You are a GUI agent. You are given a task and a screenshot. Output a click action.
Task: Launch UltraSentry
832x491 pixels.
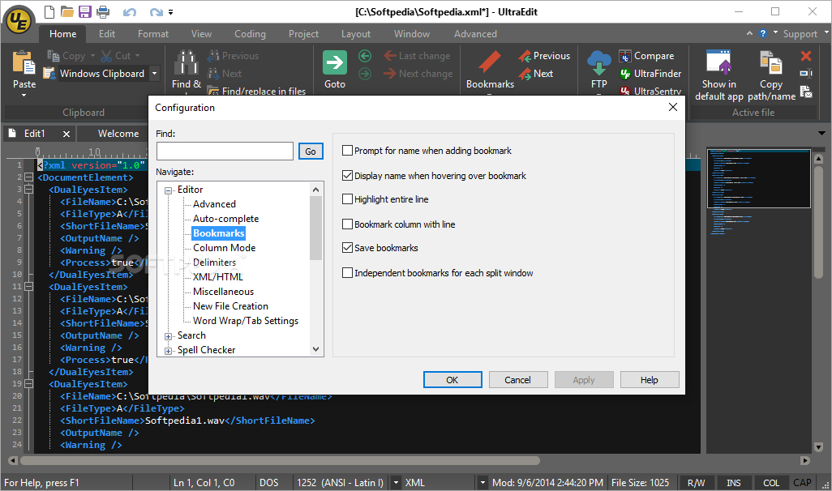[x=650, y=92]
